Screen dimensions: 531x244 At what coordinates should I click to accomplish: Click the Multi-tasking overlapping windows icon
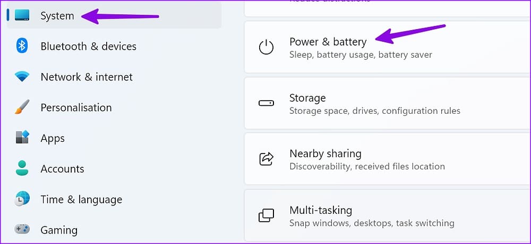pyautogui.click(x=266, y=215)
